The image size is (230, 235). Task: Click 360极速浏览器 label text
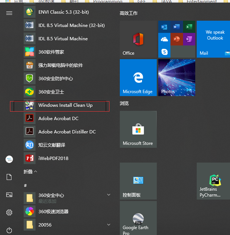click(x=53, y=211)
